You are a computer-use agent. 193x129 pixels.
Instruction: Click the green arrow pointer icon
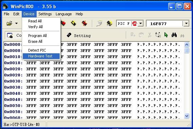(x=166, y=35)
